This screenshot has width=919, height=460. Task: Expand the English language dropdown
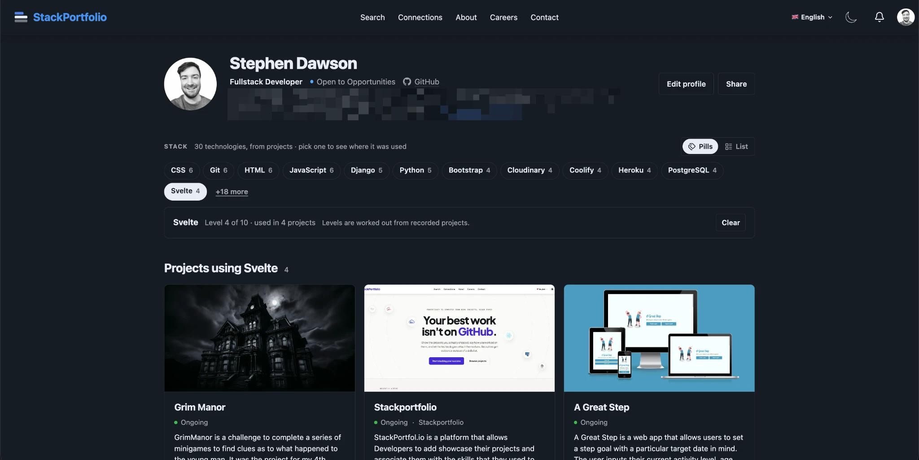point(812,17)
